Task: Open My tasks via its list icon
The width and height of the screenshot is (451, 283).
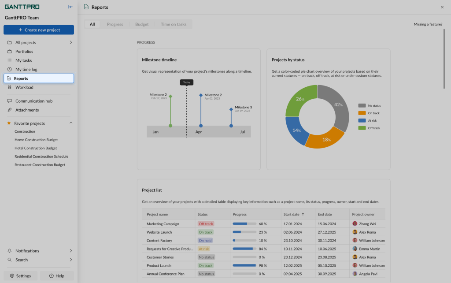Action: tap(8, 60)
